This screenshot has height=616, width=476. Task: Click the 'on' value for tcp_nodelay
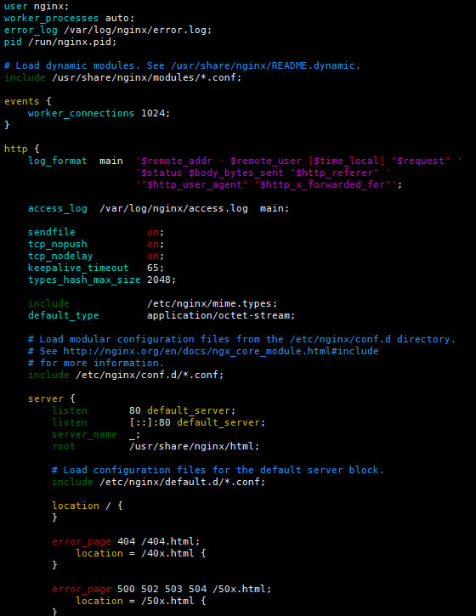[153, 256]
